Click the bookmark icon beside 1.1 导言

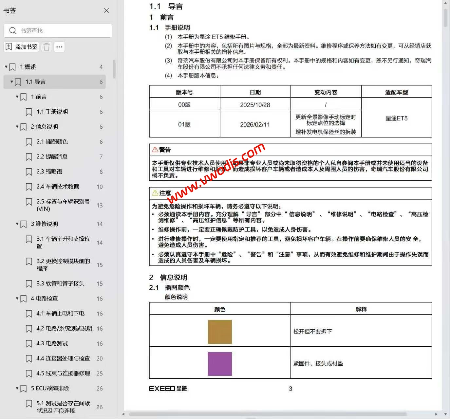(18, 82)
